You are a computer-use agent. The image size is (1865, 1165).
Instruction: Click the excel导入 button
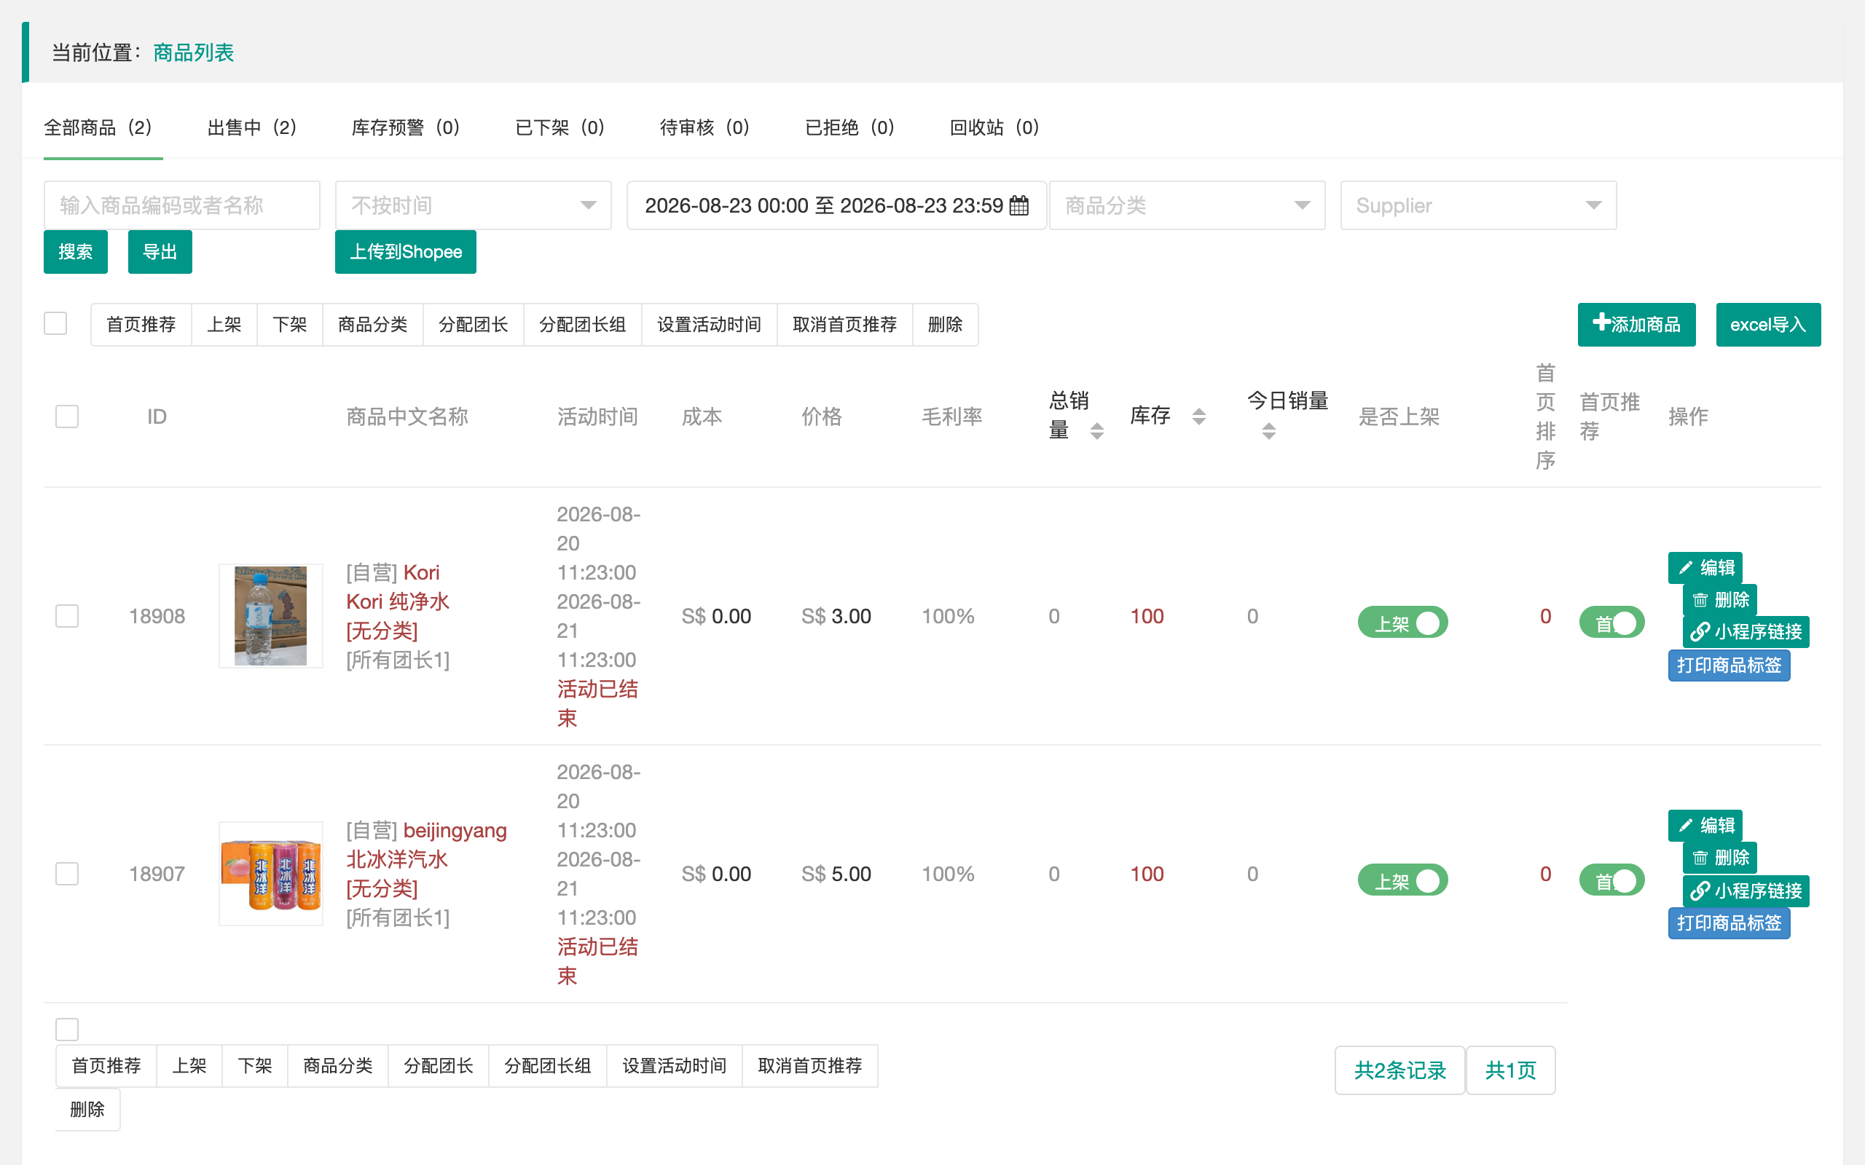pos(1768,325)
